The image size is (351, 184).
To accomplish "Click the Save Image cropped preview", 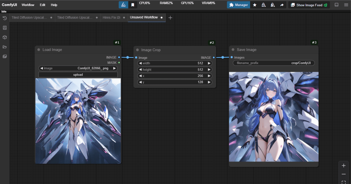I will [x=274, y=117].
